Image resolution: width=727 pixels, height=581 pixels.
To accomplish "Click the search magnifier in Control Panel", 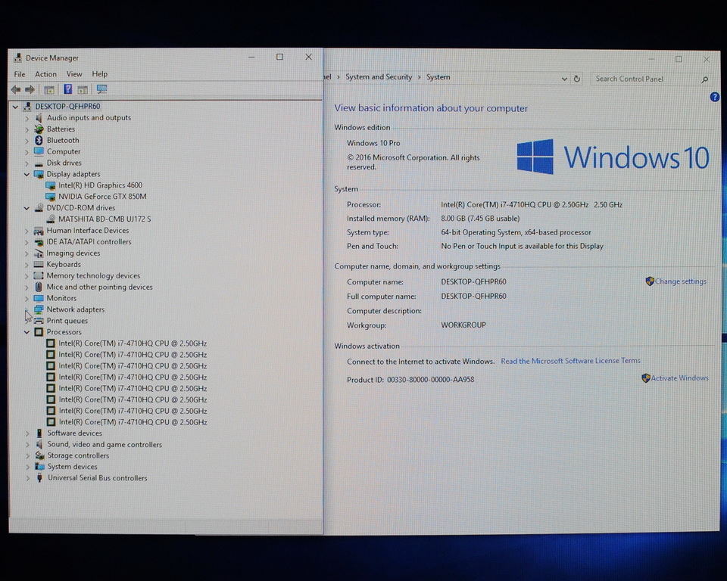I will point(704,79).
